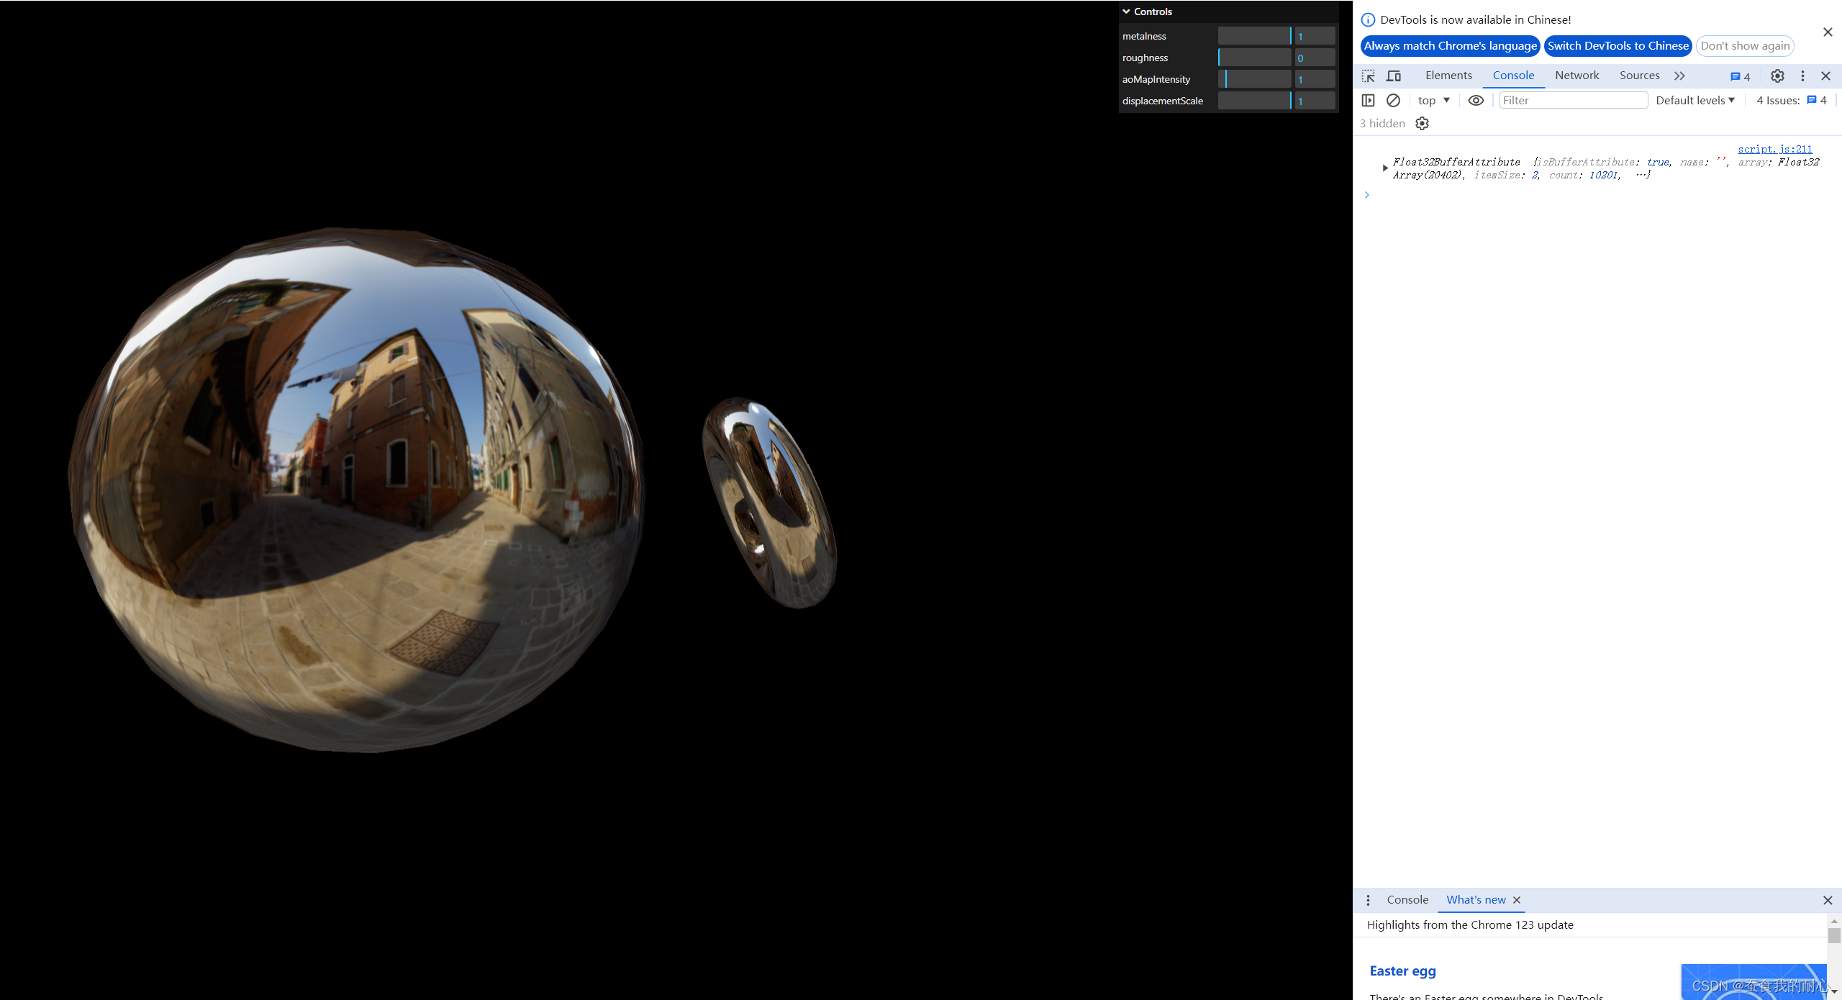The width and height of the screenshot is (1842, 1000).
Task: Open the Default levels dropdown
Action: click(1694, 100)
